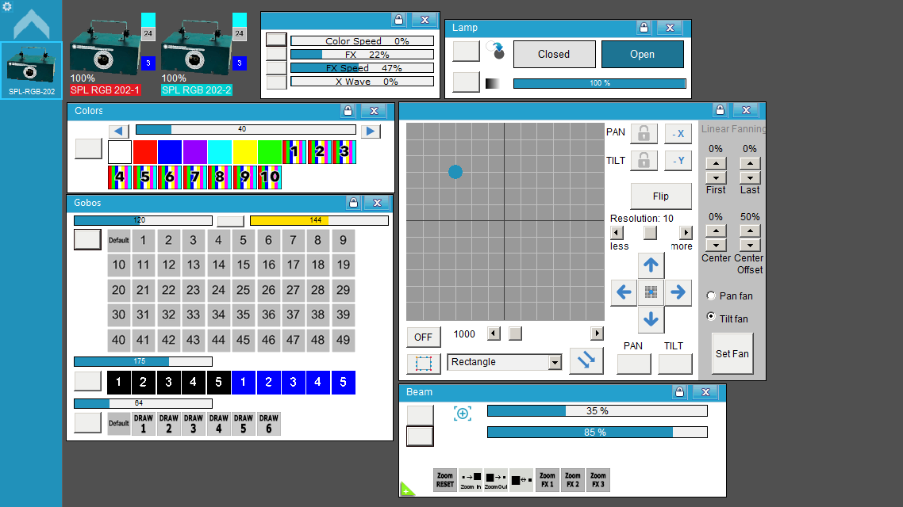Viewport: 903px width, 507px height.
Task: Click the shutter rotate icon in Lamp
Action: pos(496,50)
